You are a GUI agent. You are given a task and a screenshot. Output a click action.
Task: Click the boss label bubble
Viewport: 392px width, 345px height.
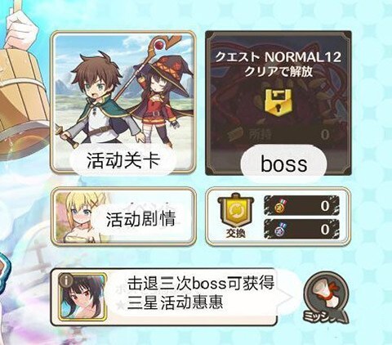[x=283, y=164]
